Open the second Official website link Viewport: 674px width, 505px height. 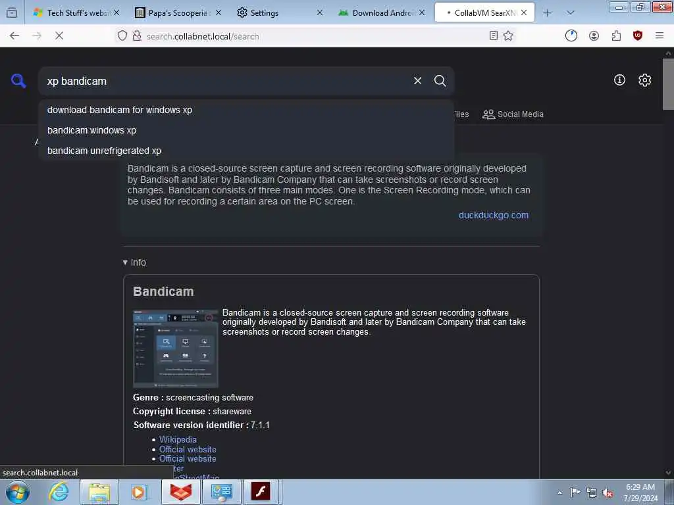(x=188, y=458)
